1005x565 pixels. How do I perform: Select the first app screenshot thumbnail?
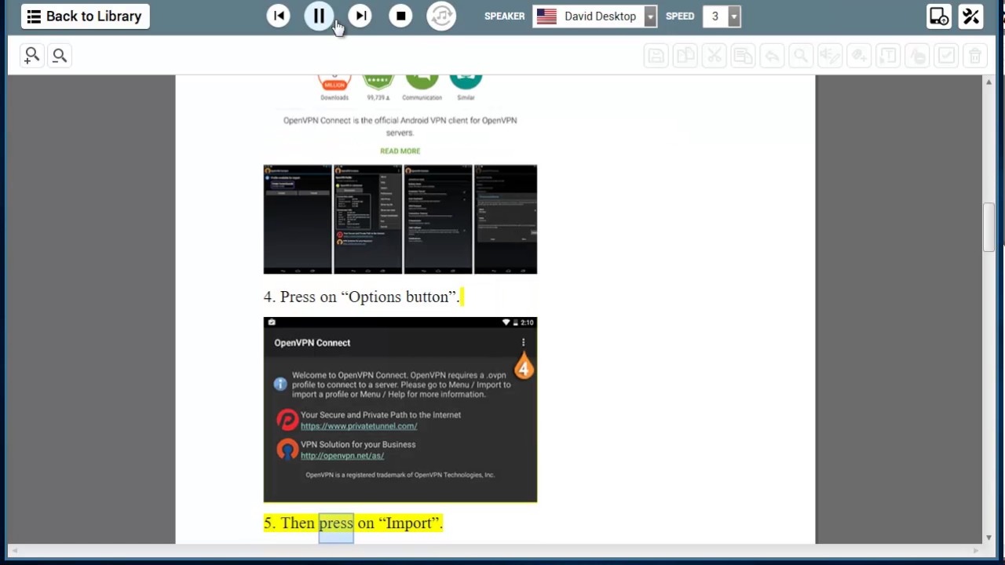(x=298, y=219)
